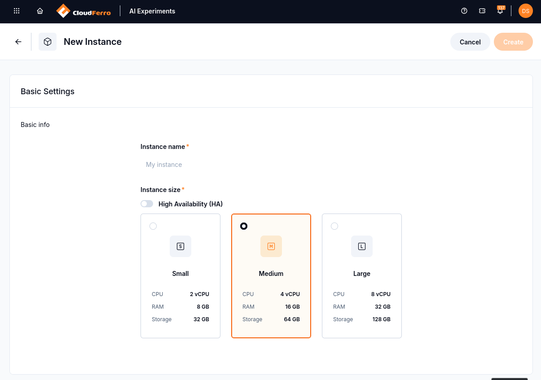Click the Basic info section label
This screenshot has height=380, width=541.
[x=35, y=125]
